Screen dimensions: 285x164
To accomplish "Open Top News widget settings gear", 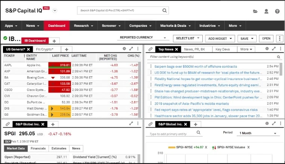I will pos(267,48).
